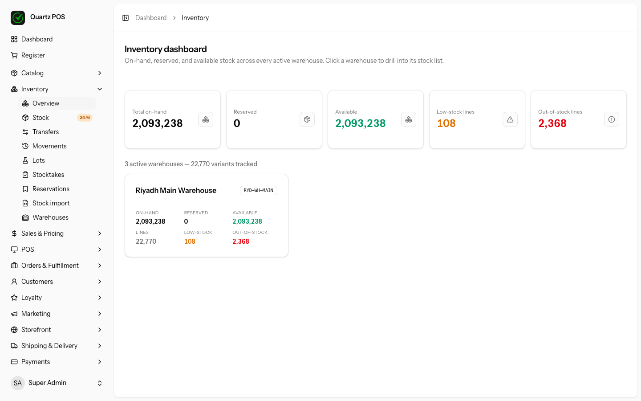Viewport: 641px width, 401px height.
Task: Click Super Admin user name
Action: (47, 383)
